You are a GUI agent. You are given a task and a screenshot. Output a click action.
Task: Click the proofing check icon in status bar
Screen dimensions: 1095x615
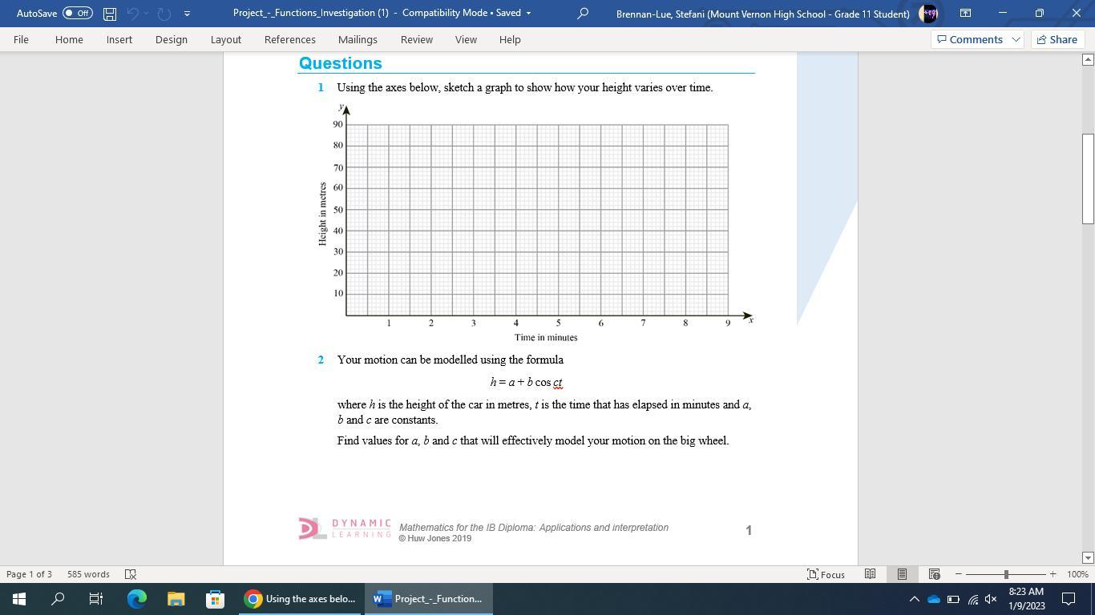pyautogui.click(x=131, y=574)
